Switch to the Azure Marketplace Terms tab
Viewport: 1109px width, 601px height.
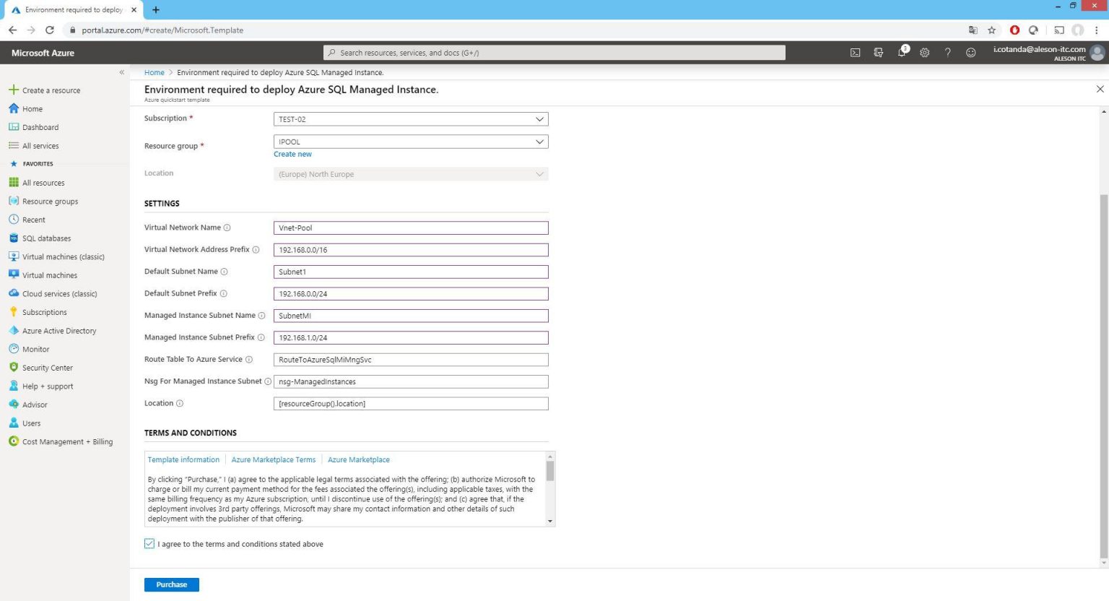pyautogui.click(x=273, y=459)
